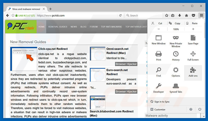Click the quit power icon
This screenshot has height=121, width=208.
point(200,109)
